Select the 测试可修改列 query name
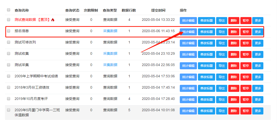 [x=25, y=42]
